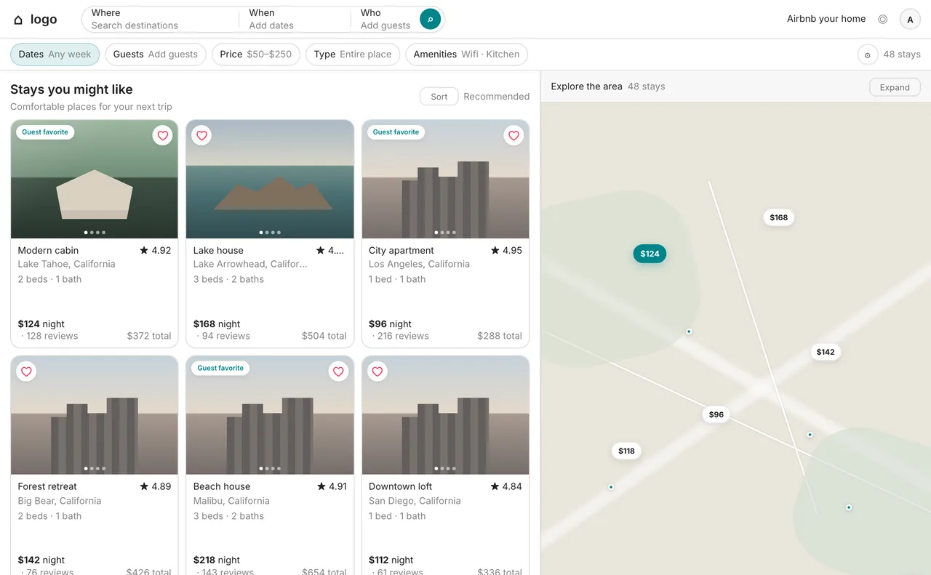This screenshot has width=931, height=575.
Task: Open the profile avatar A
Action: [910, 20]
